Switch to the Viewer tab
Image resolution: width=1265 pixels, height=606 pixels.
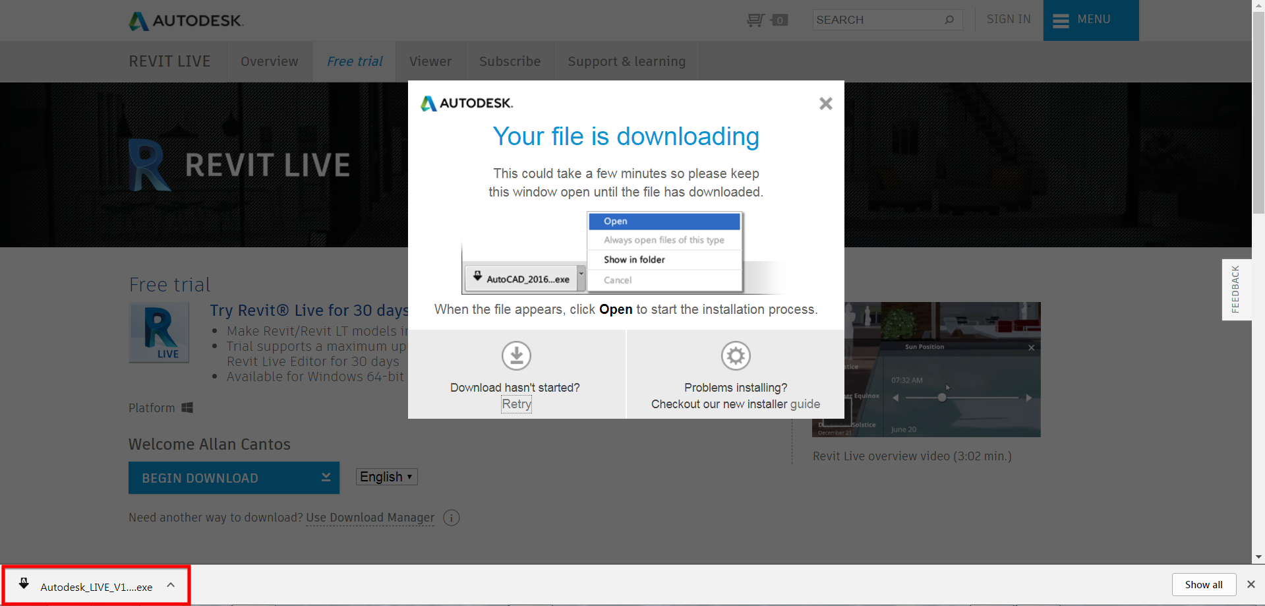[430, 61]
